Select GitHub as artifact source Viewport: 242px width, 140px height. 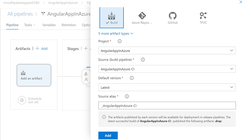[172, 17]
